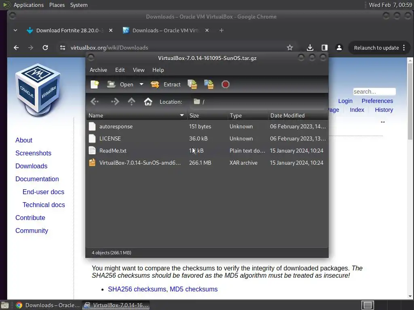Go forward in archive location history
414x310 pixels.
115,102
